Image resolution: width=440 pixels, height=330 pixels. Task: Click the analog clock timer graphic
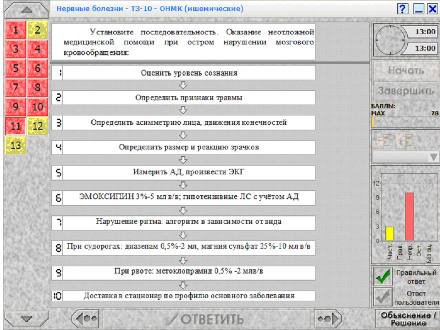click(x=391, y=40)
